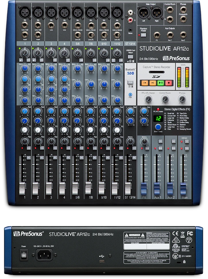Click the FX preset number display

[x=158, y=119]
